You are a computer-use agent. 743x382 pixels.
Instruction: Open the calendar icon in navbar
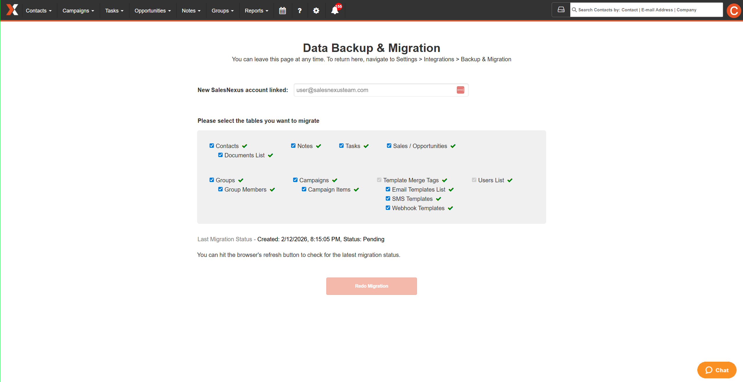point(282,11)
